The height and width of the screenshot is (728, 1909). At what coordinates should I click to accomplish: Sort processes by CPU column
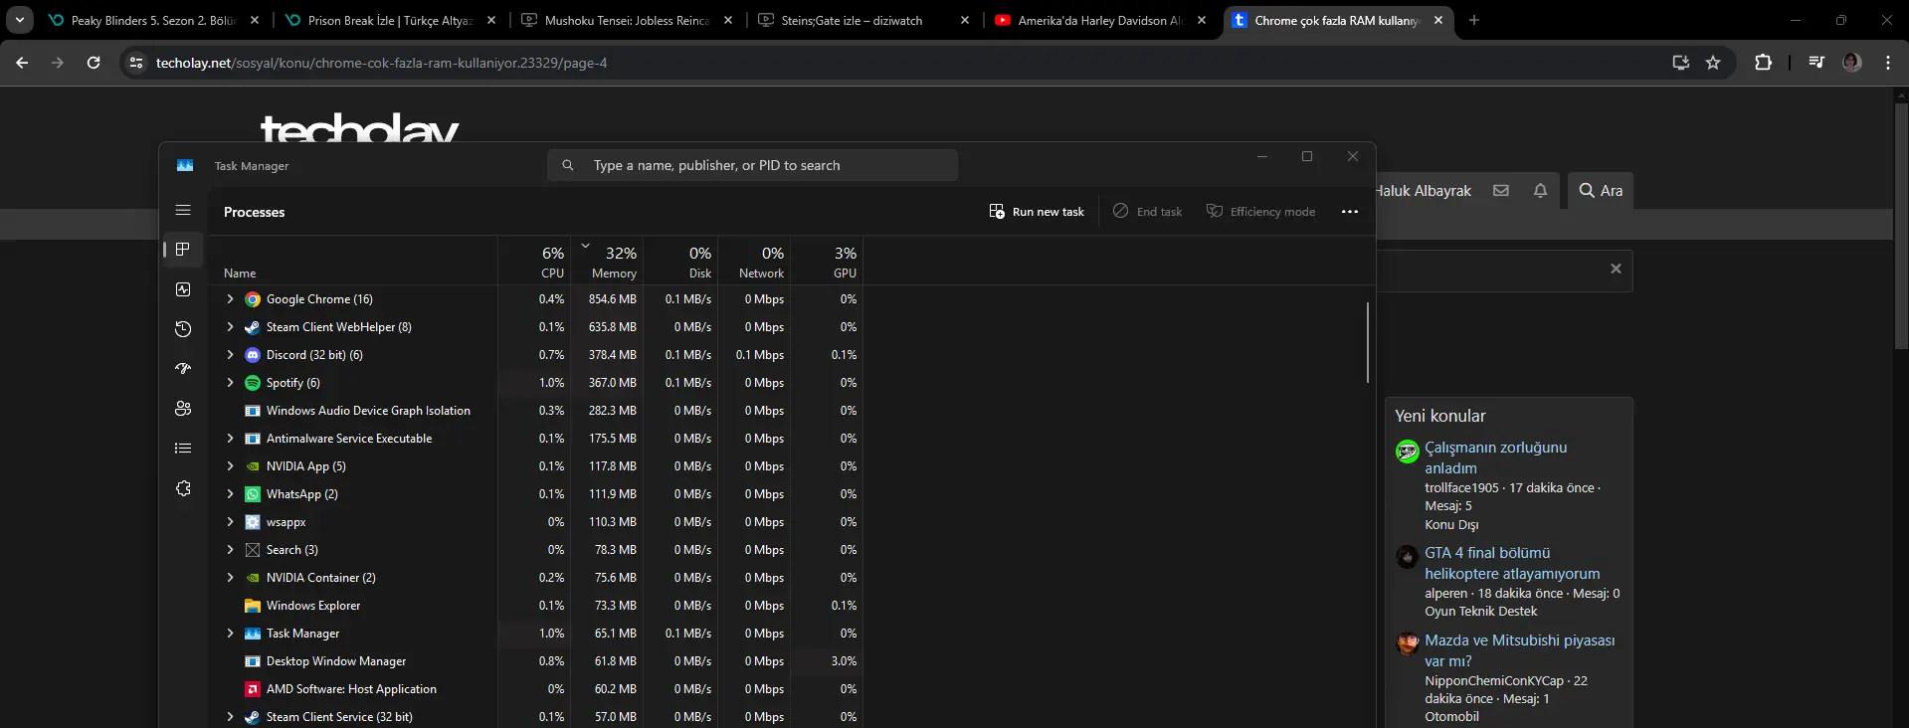click(x=534, y=263)
